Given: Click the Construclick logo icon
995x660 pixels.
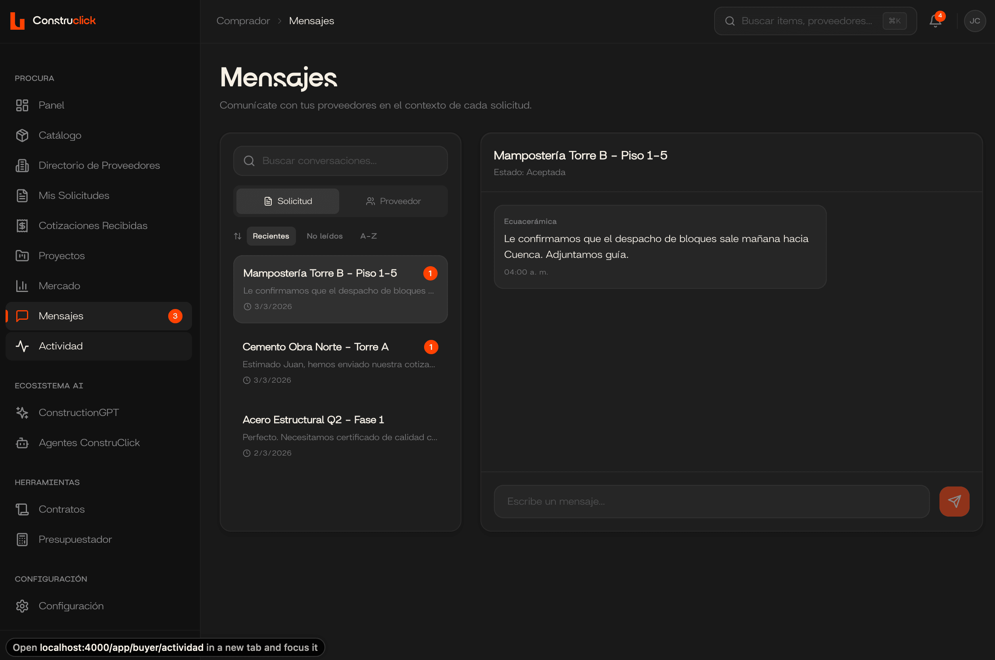Looking at the screenshot, I should coord(17,21).
